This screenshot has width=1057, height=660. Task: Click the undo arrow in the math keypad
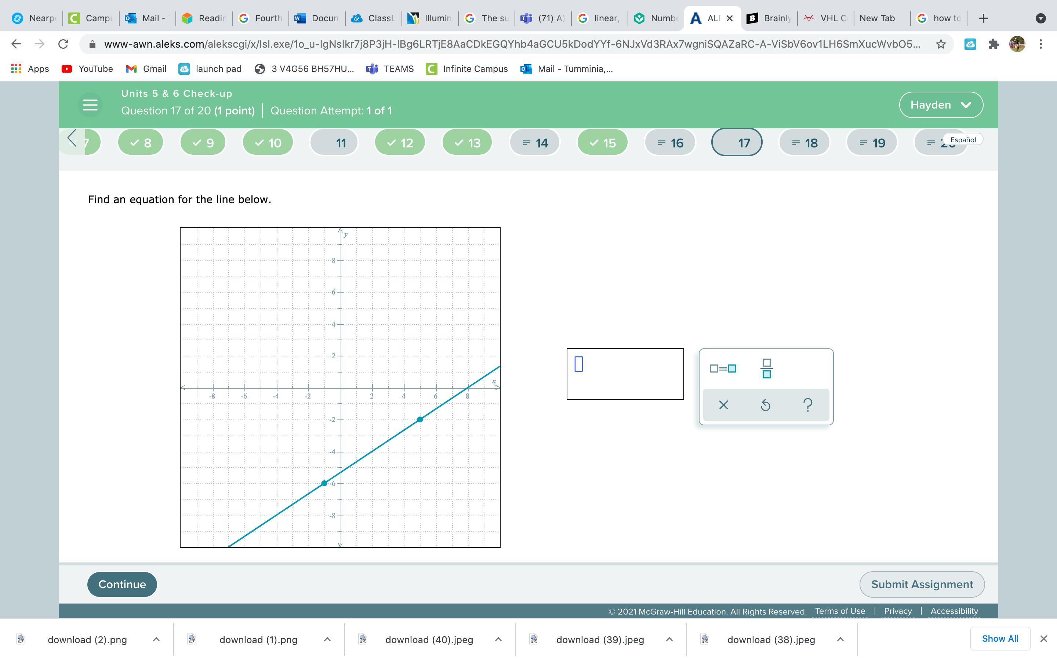click(765, 405)
